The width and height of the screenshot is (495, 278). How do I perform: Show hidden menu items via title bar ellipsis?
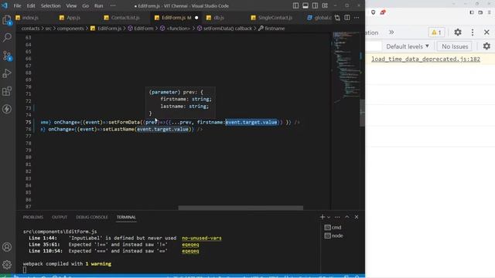coord(113,5)
